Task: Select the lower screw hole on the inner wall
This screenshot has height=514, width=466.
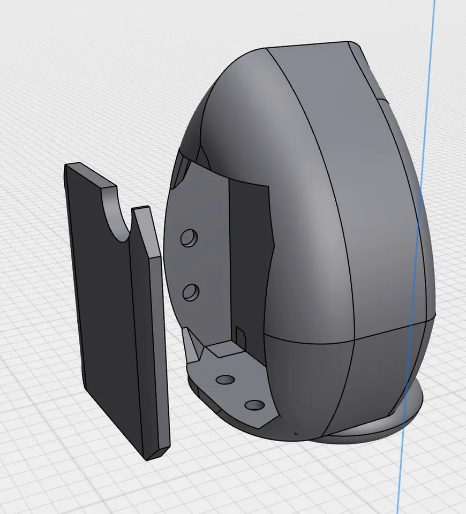Action: click(191, 292)
